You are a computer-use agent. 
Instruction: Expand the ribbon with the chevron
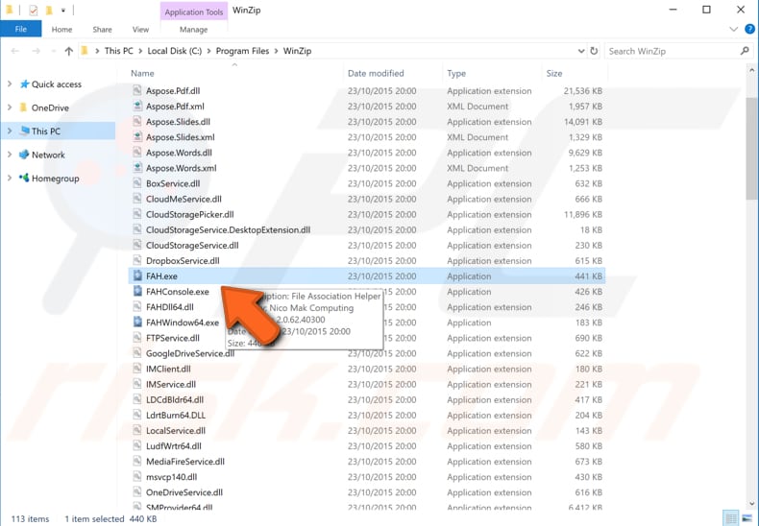[x=733, y=30]
